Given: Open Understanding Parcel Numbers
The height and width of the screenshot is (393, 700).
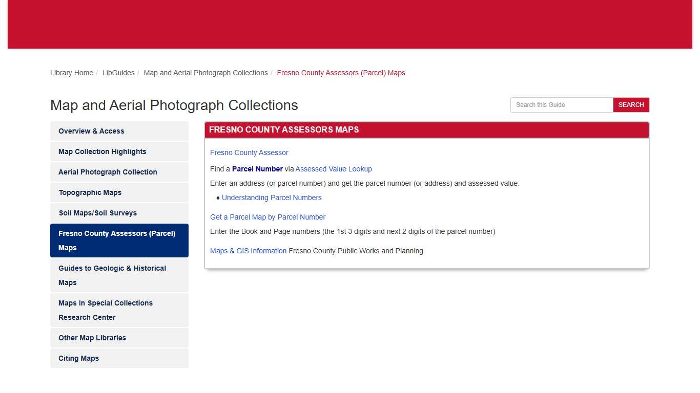Looking at the screenshot, I should 272,198.
